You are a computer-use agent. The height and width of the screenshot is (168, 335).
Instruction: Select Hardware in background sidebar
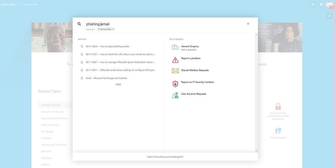[46, 138]
